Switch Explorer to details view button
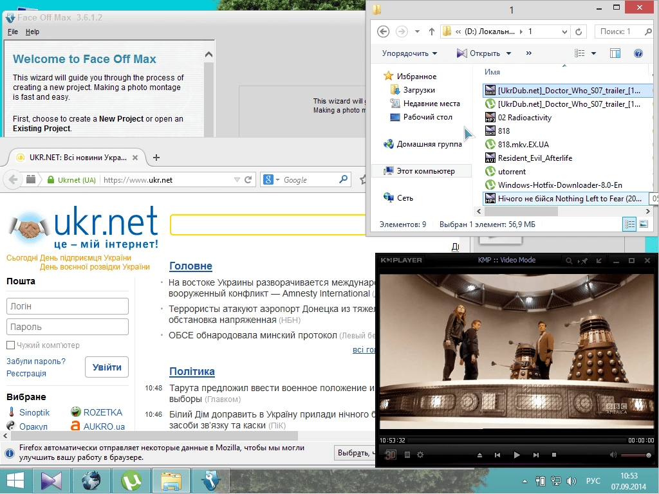The width and height of the screenshot is (659, 494). (x=629, y=224)
